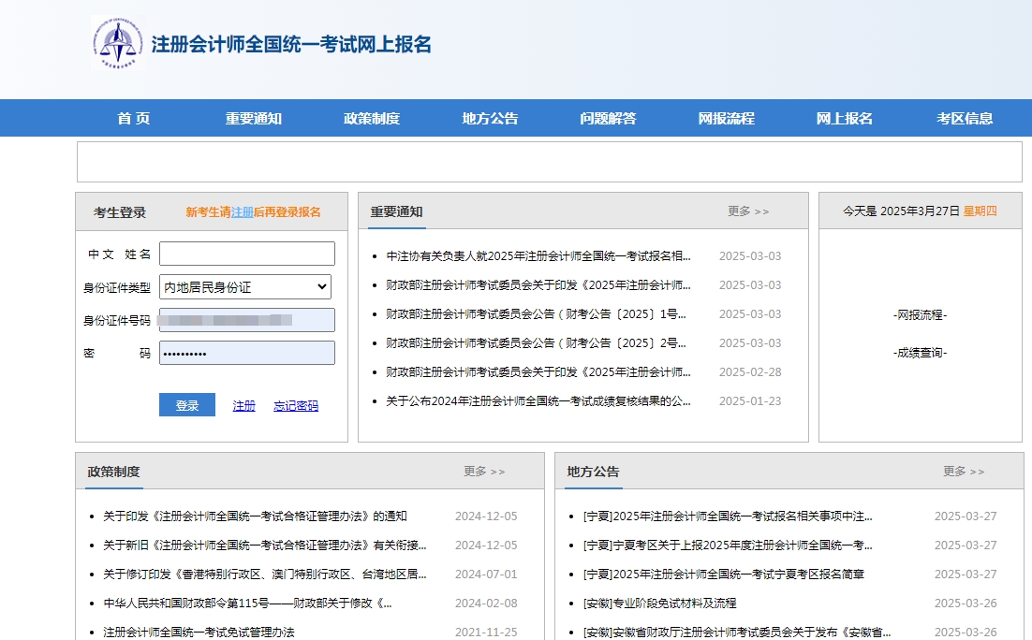Screen dimensions: 1032x640
Task: Open the 网上报名 navigation tab
Action: tap(845, 118)
